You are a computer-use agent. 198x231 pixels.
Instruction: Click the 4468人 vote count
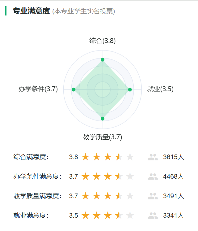(174, 177)
